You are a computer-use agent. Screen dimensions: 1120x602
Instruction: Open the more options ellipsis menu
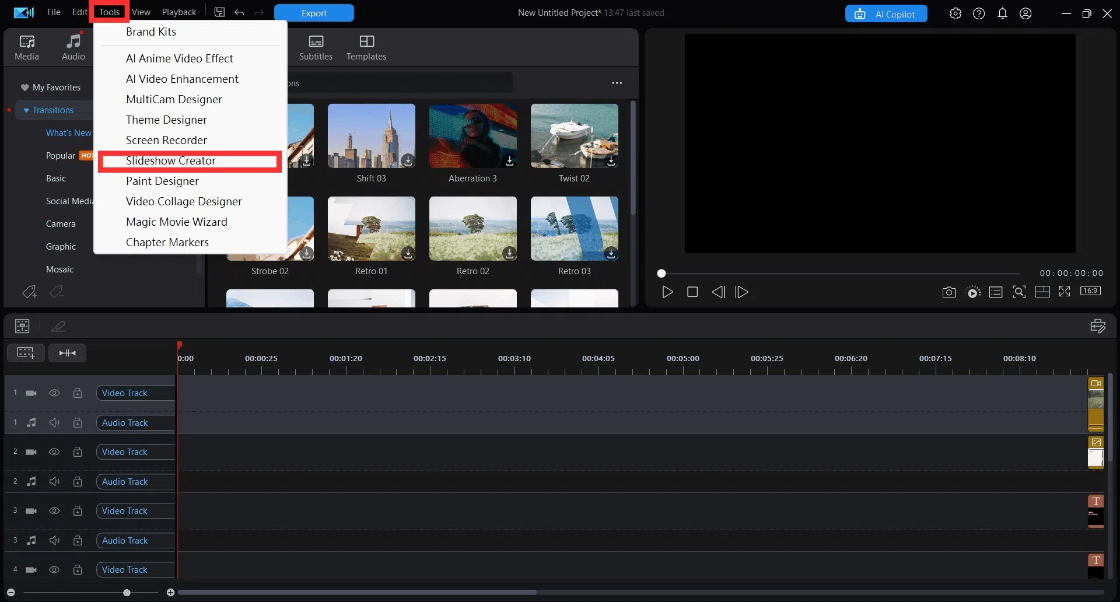(617, 83)
